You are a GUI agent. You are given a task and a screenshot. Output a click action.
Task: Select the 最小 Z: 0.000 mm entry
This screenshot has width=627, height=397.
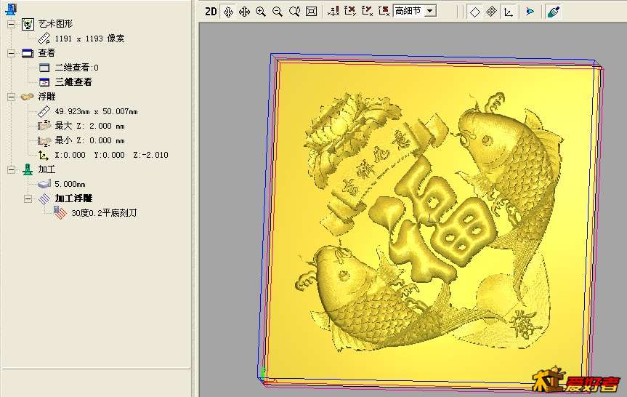tap(89, 140)
